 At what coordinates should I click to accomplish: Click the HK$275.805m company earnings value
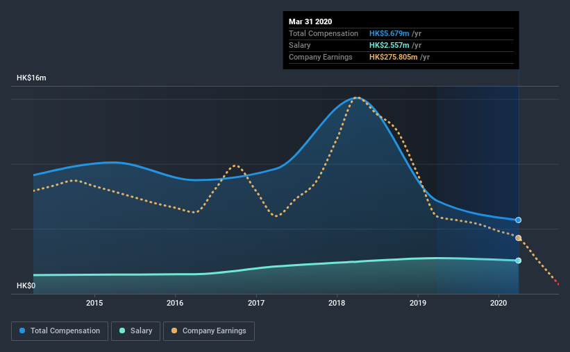coord(394,57)
